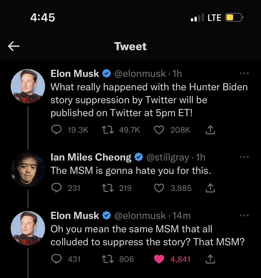The height and width of the screenshot is (278, 261).
Task: Like Ian Miles Cheong's tweet
Action: tap(159, 188)
